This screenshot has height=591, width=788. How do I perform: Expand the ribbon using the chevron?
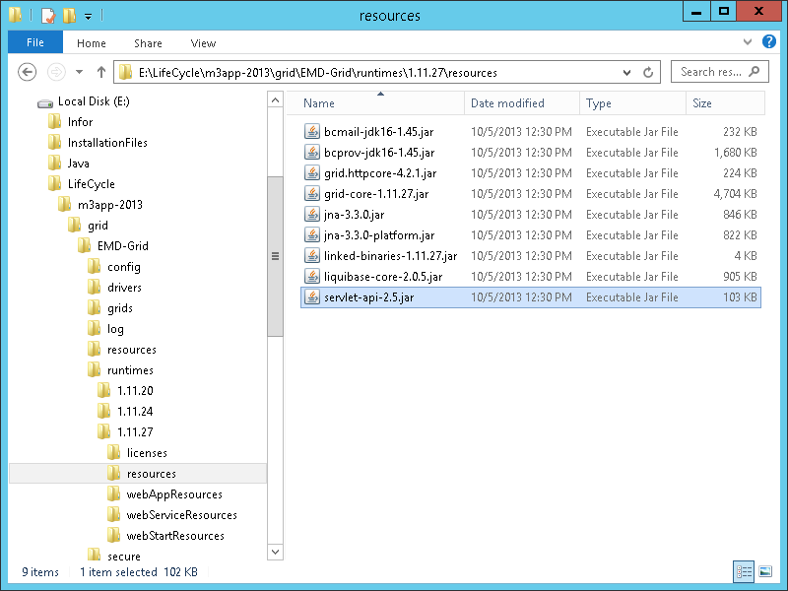pyautogui.click(x=748, y=43)
